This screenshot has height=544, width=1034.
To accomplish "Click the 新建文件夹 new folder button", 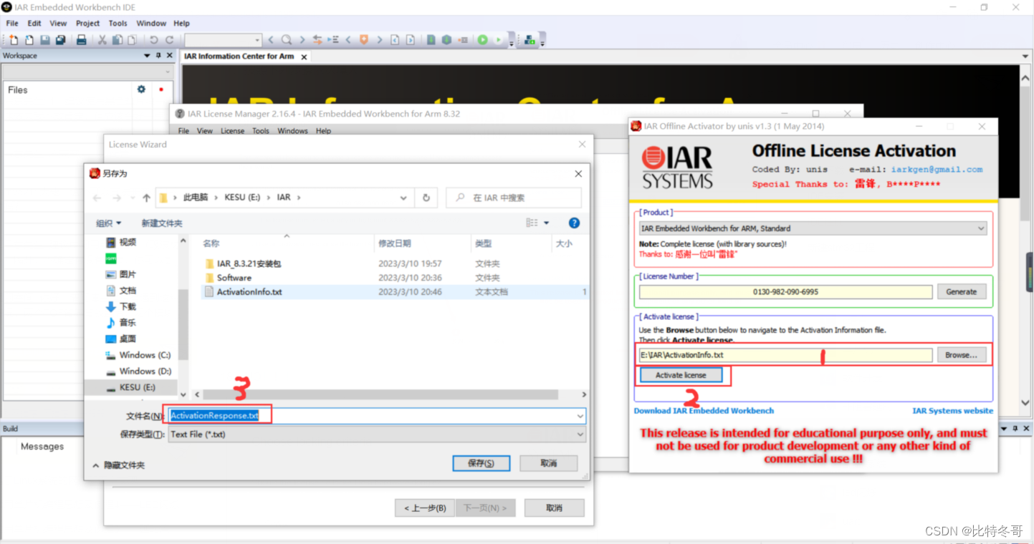I will click(162, 223).
